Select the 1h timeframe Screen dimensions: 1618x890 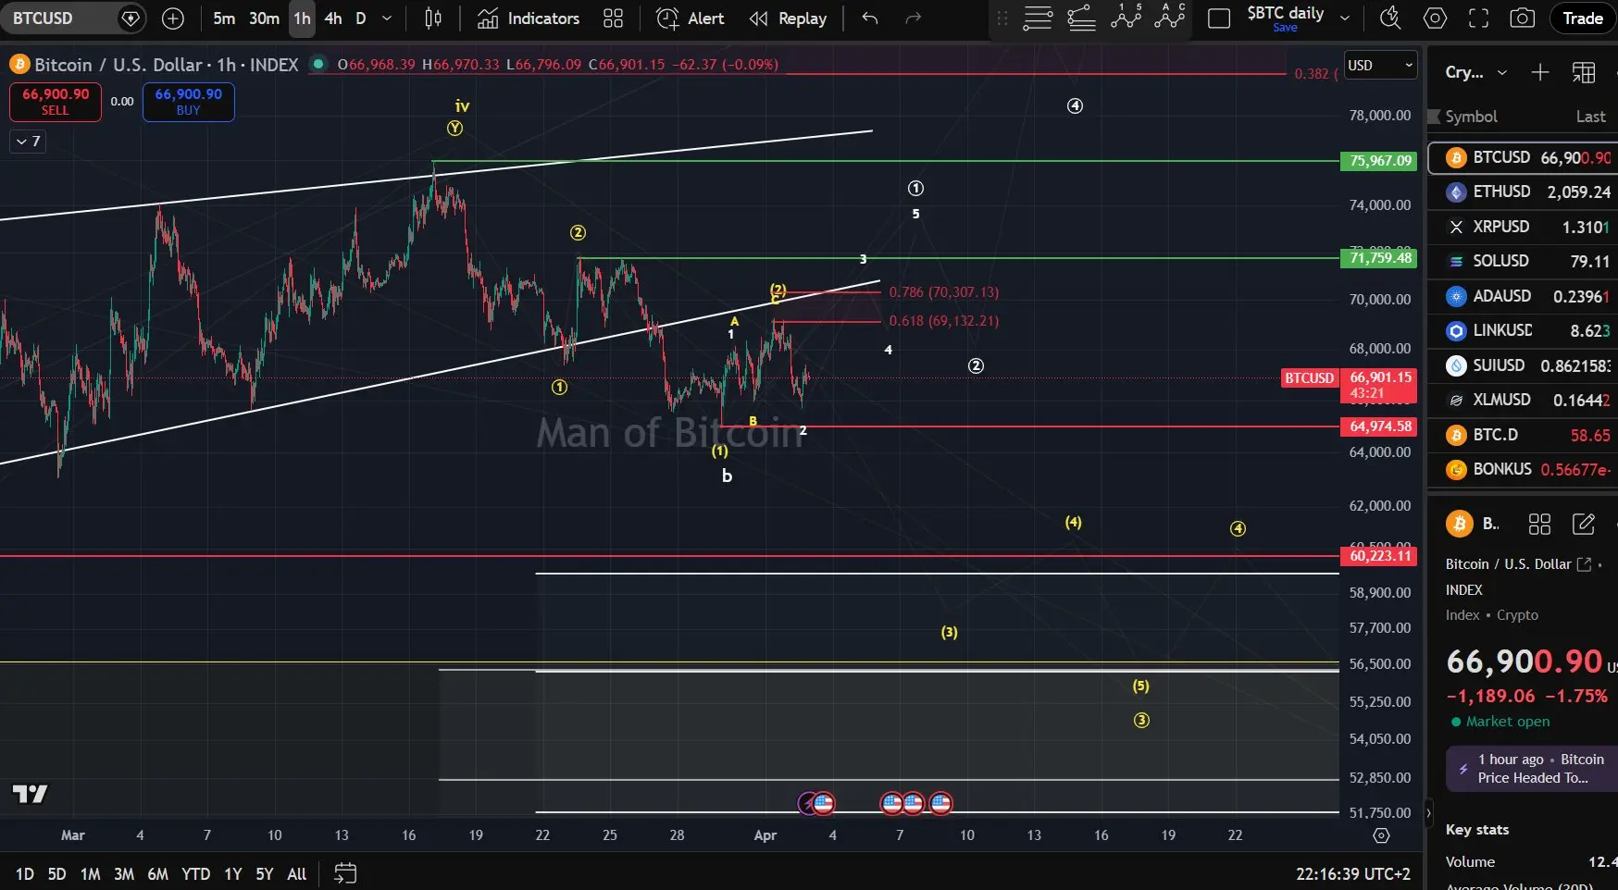[302, 19]
